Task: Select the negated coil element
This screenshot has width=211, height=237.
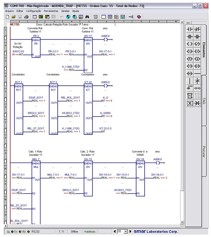Action: (197, 44)
